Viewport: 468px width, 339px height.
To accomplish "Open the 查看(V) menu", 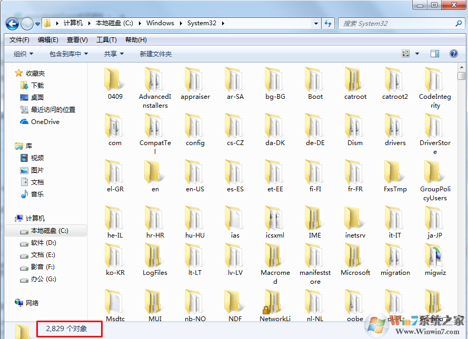I will (77, 40).
